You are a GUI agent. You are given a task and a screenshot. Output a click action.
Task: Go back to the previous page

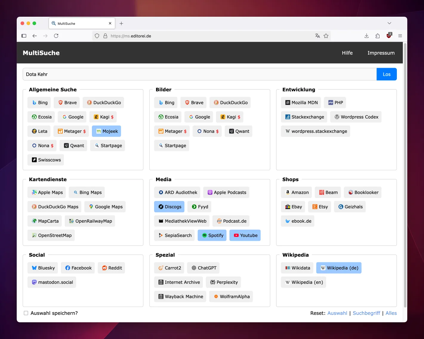35,36
